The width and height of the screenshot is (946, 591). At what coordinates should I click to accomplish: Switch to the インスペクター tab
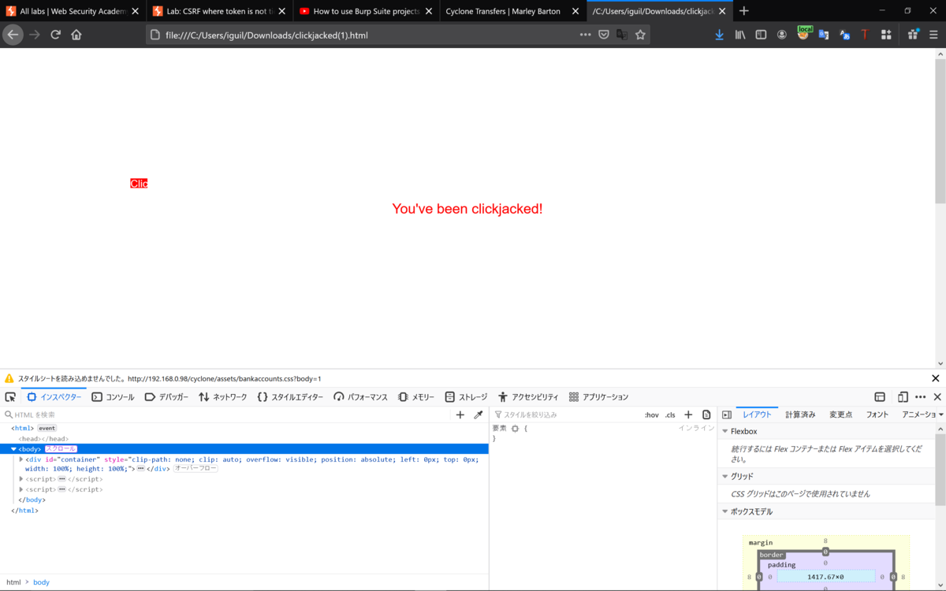coord(54,397)
